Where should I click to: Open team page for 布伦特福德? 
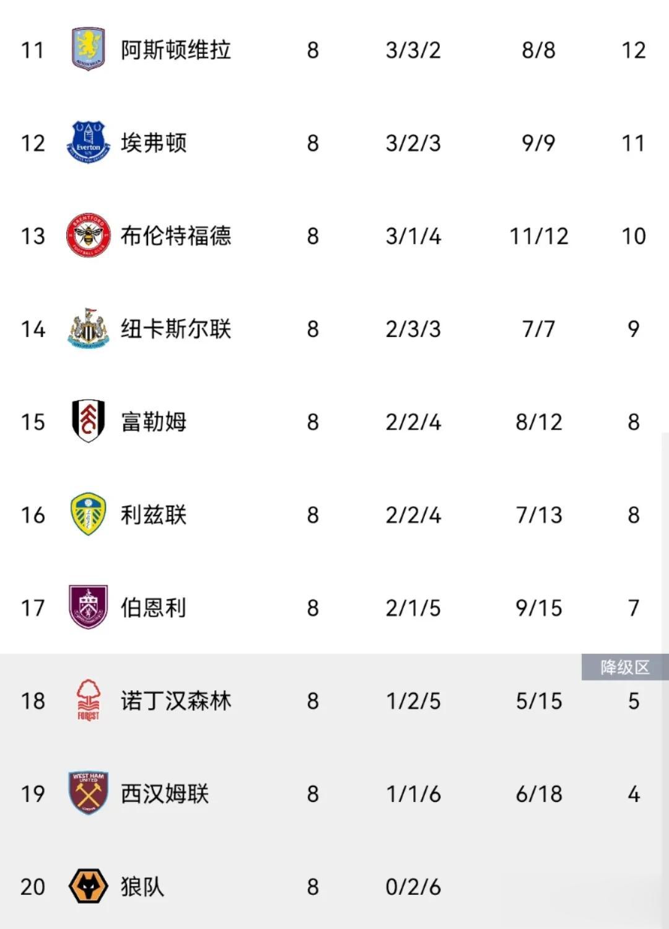pyautogui.click(x=175, y=236)
